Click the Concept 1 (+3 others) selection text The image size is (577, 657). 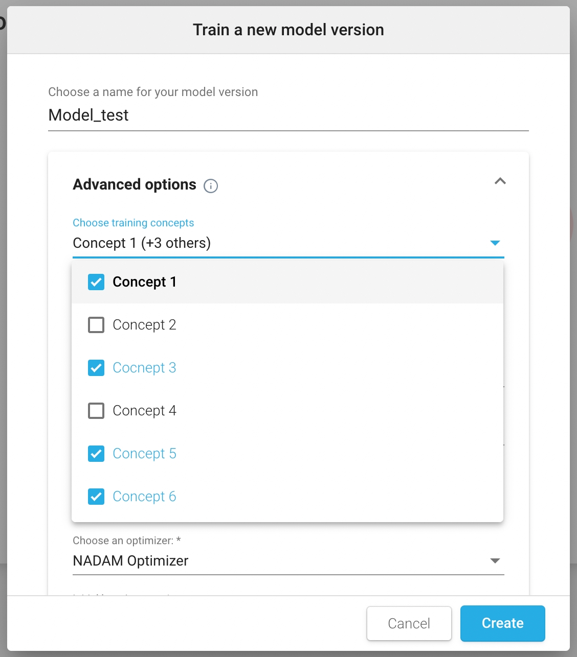pyautogui.click(x=142, y=243)
